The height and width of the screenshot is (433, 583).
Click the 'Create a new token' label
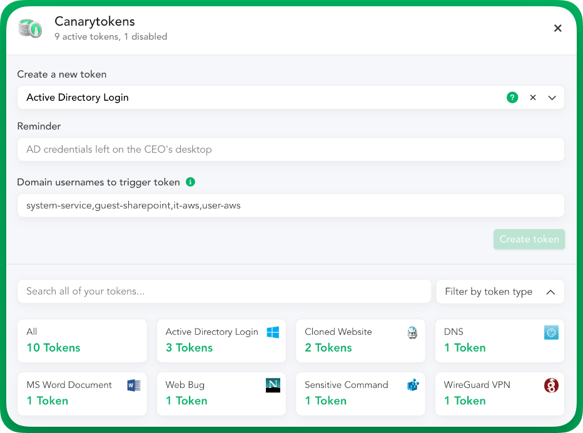click(x=62, y=74)
